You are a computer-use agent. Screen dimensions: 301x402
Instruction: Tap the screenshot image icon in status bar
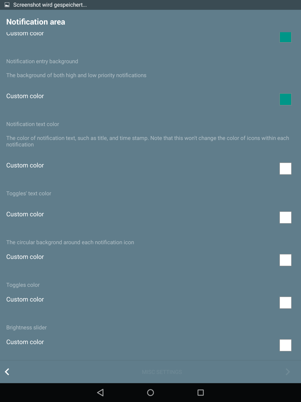click(7, 5)
